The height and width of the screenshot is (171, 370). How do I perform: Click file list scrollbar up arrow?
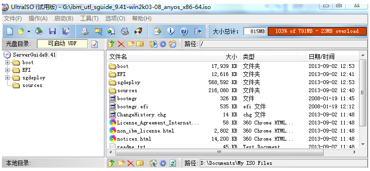[363, 56]
